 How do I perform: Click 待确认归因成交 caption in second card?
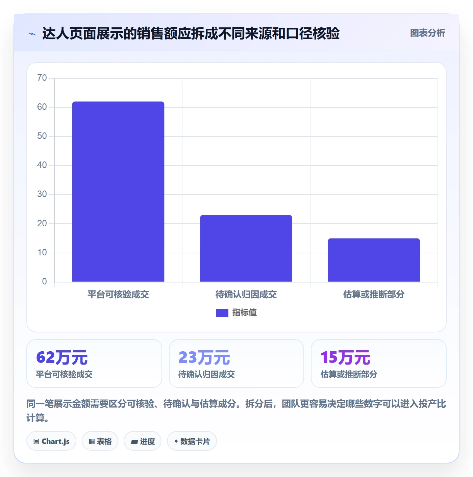point(206,374)
